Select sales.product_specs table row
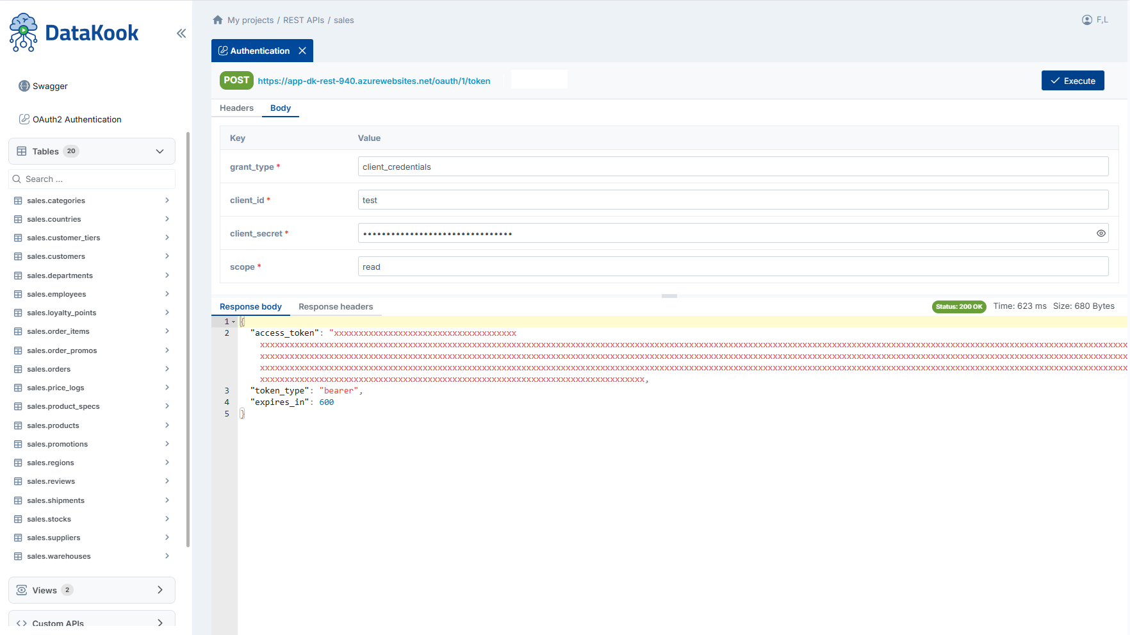The image size is (1130, 635). (x=92, y=406)
